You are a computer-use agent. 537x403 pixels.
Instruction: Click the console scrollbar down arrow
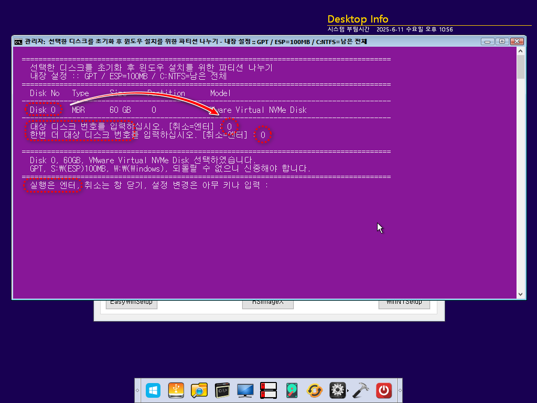point(521,294)
